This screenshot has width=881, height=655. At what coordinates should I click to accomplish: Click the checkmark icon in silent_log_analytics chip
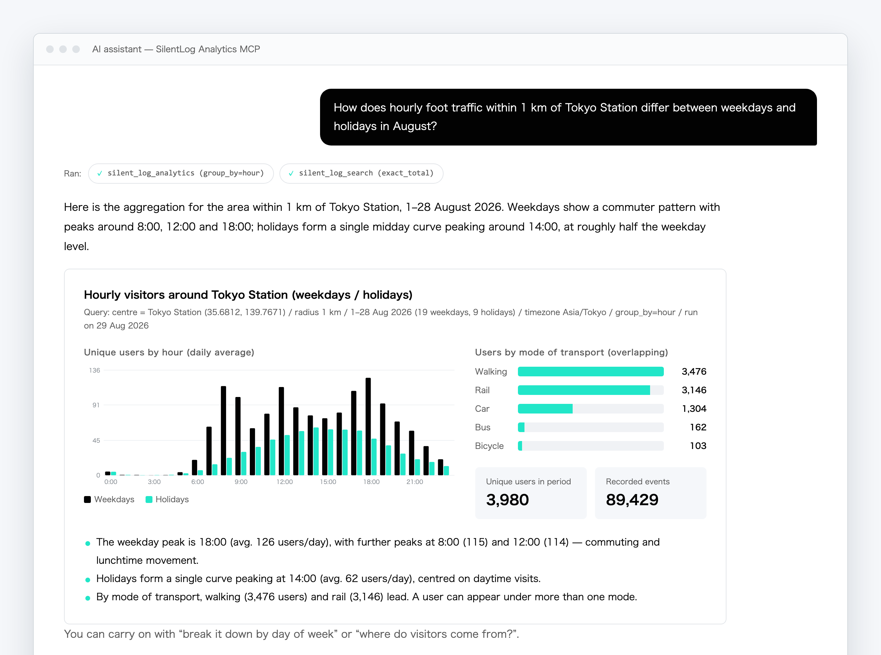click(99, 173)
